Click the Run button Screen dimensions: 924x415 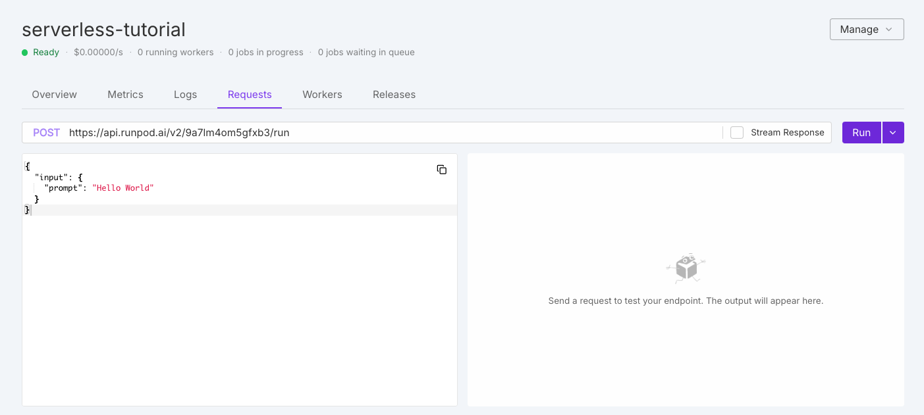point(861,132)
